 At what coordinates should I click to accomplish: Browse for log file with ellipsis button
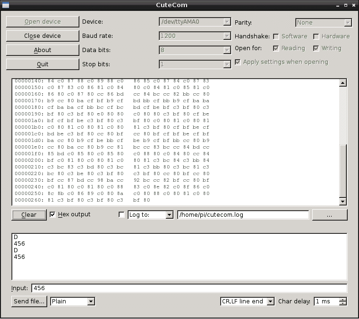pyautogui.click(x=330, y=215)
